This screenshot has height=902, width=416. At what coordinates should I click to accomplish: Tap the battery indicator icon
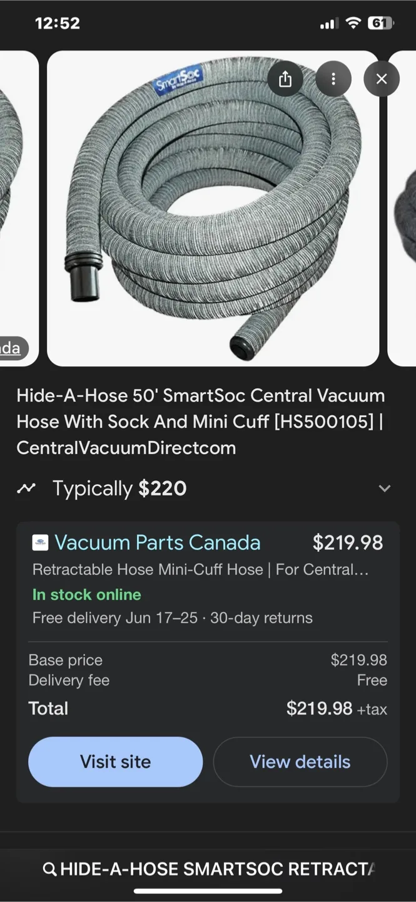pos(380,24)
